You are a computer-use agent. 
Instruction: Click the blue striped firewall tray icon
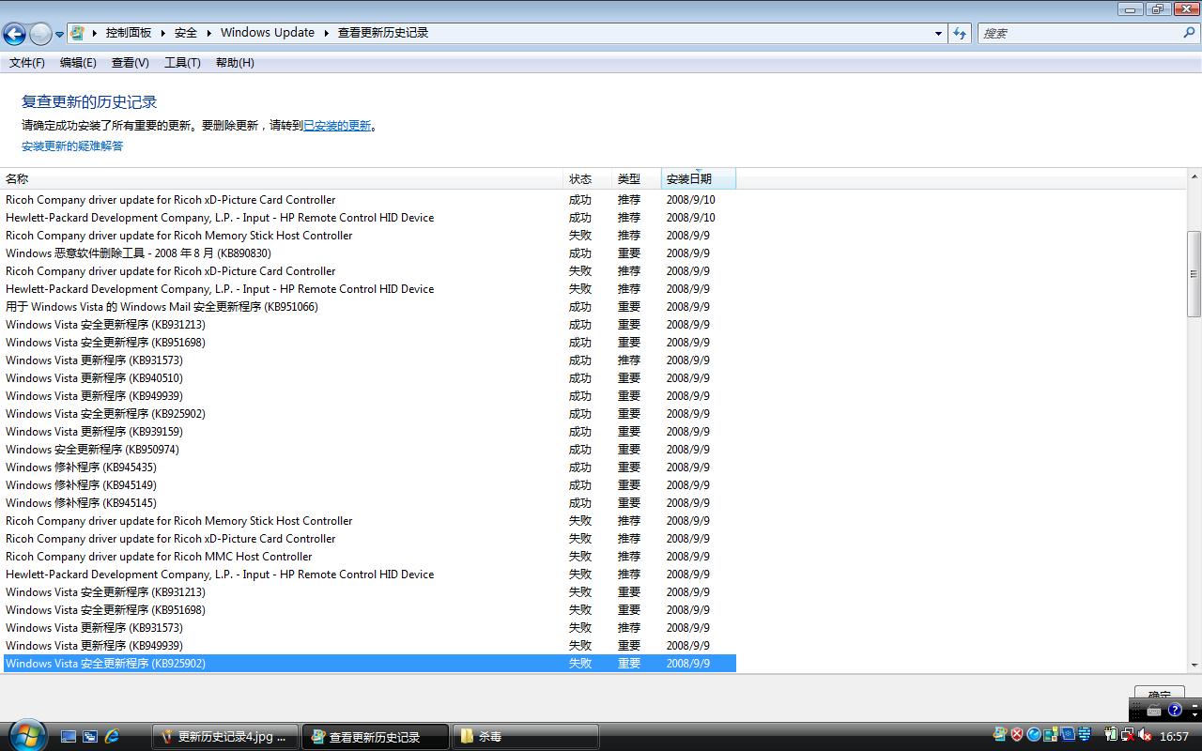coord(1085,735)
